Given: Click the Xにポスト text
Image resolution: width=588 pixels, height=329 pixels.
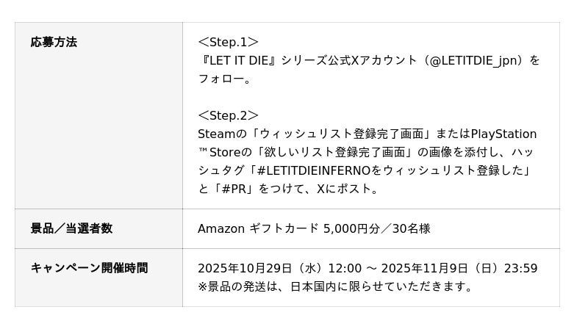Looking at the screenshot, I should pos(347,189).
